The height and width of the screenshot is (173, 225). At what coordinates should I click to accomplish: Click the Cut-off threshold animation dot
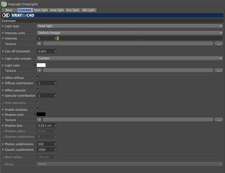pyautogui.click(x=3, y=51)
